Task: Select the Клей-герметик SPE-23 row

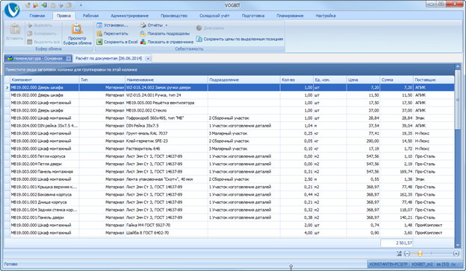Action: (229, 141)
